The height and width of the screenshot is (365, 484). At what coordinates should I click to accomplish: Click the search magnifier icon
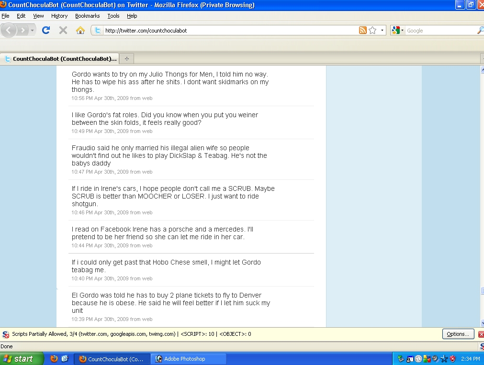480,30
